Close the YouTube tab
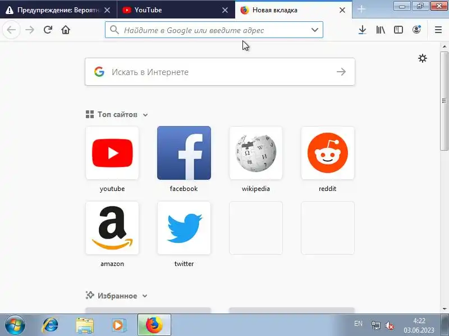 pos(225,10)
